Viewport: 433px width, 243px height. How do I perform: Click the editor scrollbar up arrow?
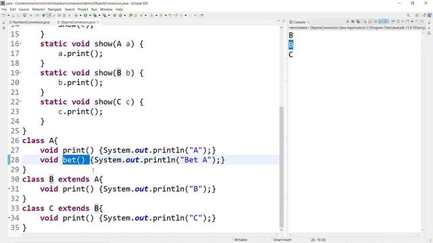(281, 28)
